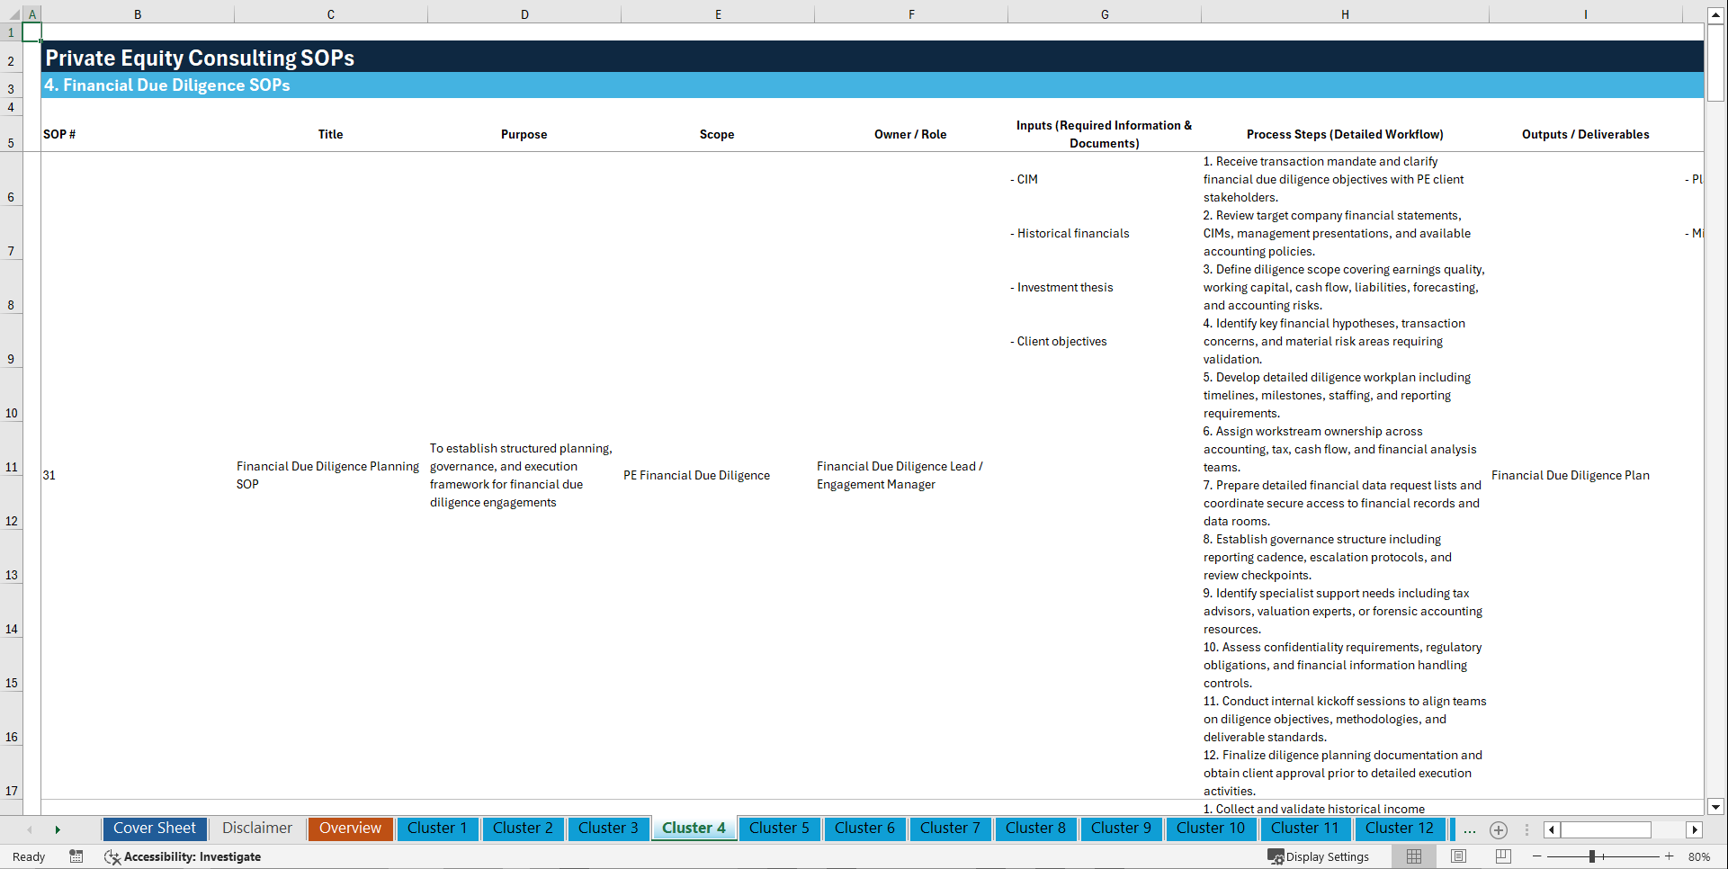The width and height of the screenshot is (1728, 869).
Task: Select the Private Equity Consulting SOPs title cell
Action: 873,57
